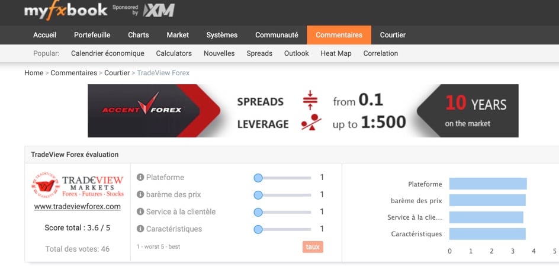The image size is (559, 266).
Task: Go to Calendrier économique
Action: click(108, 53)
